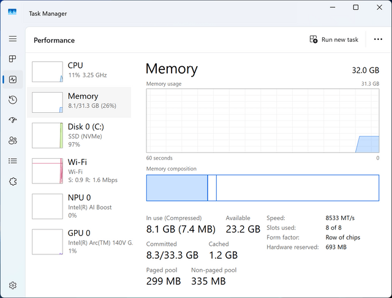Click the Task Manager app icon in title bar
The image size is (392, 298).
[x=12, y=12]
